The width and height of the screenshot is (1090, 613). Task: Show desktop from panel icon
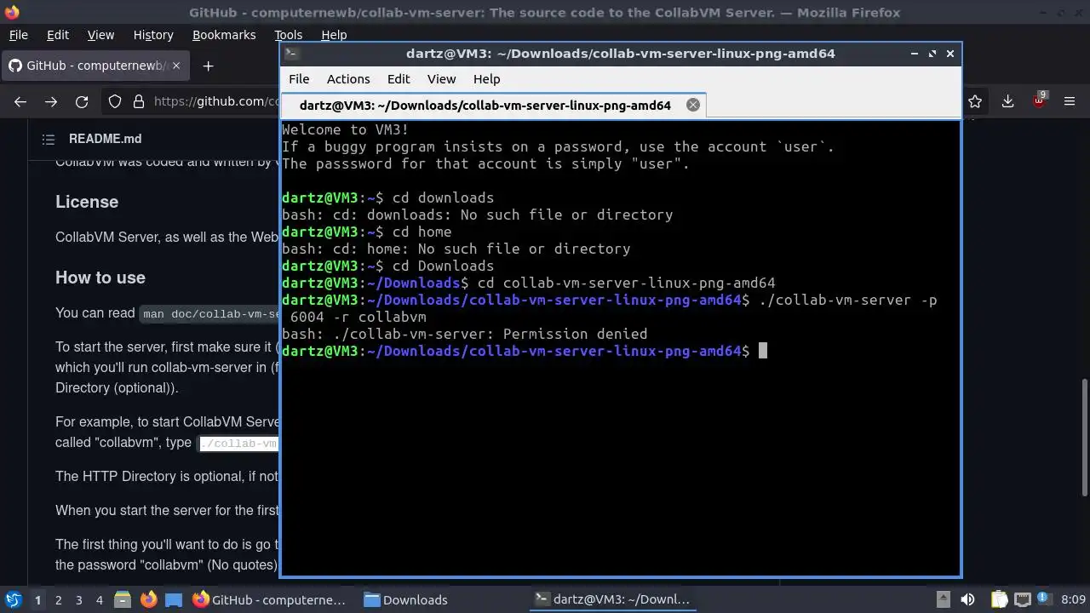(x=174, y=599)
